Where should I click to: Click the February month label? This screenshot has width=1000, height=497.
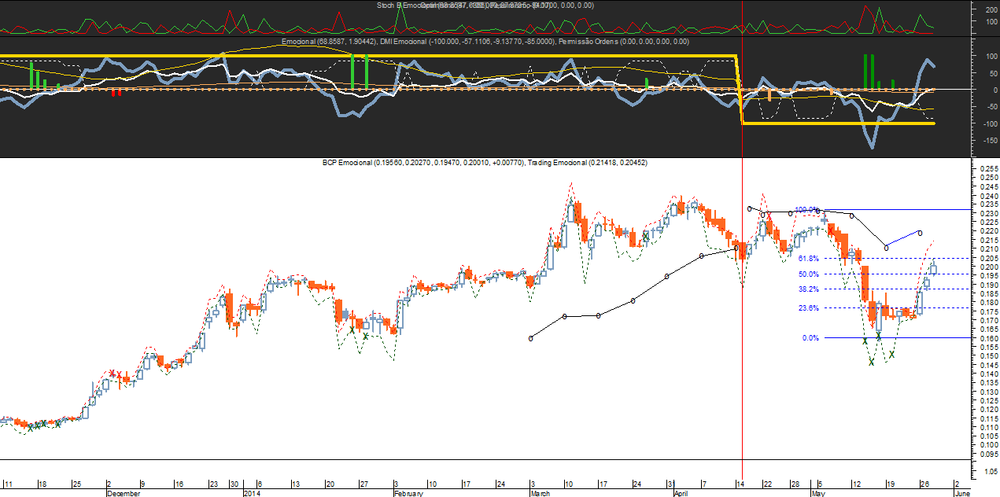click(x=408, y=493)
